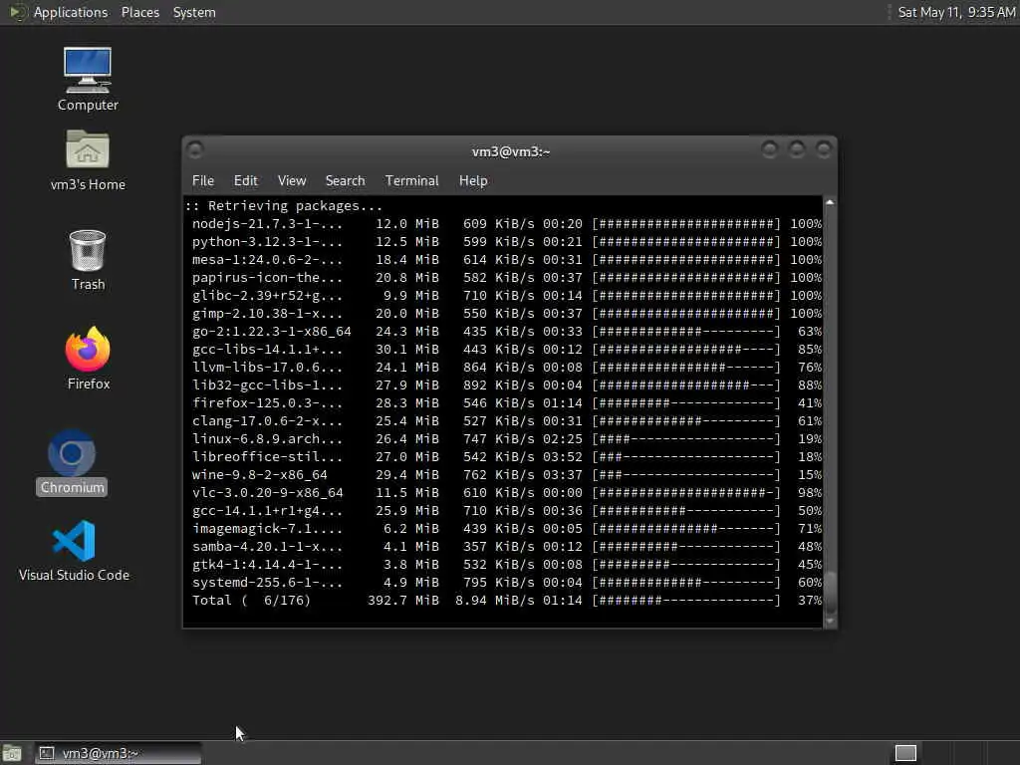The width and height of the screenshot is (1020, 765).
Task: Click the 8.94 MiB/s total speed
Action: 495,601
